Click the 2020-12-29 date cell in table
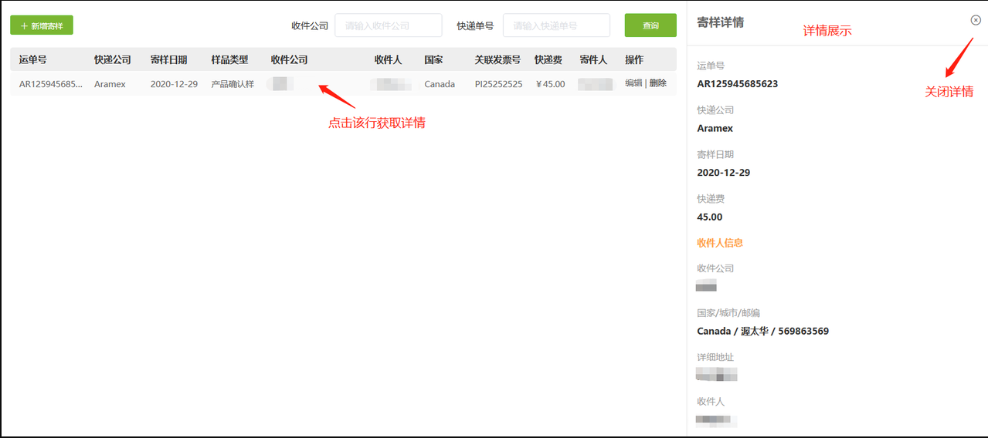 [x=174, y=84]
